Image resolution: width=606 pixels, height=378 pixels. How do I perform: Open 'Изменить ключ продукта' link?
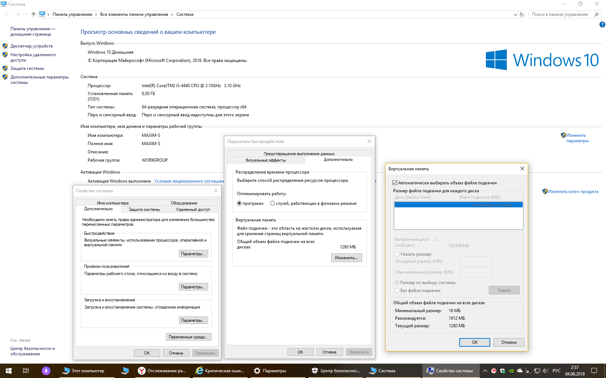[573, 192]
